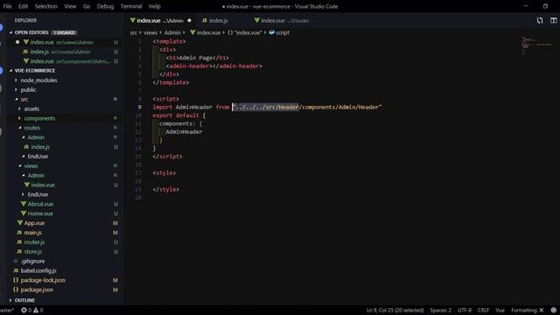Select index.js under routes Admin folder
Viewport: 560px width, 315px height.
click(x=65, y=147)
